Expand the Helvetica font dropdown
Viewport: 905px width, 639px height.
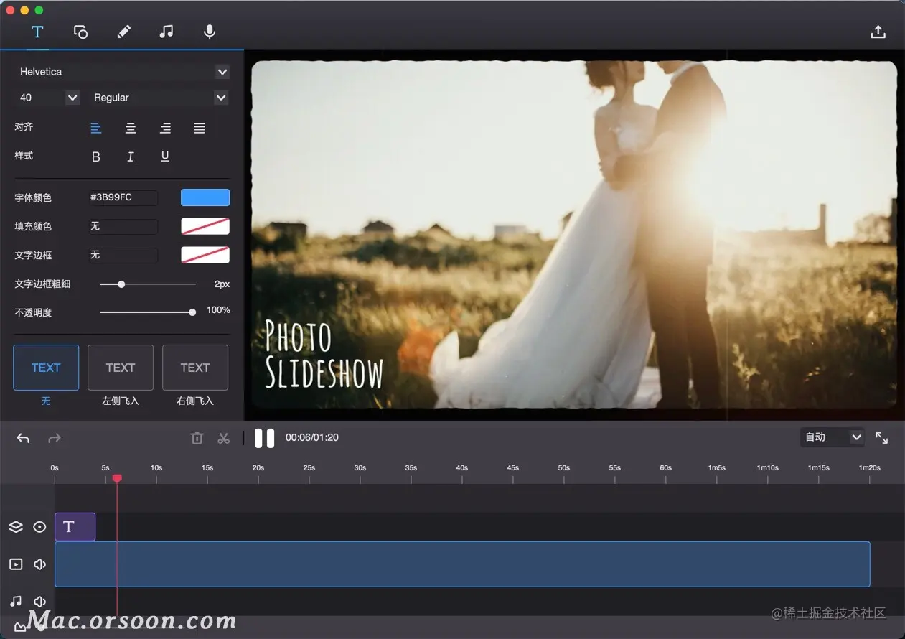222,72
